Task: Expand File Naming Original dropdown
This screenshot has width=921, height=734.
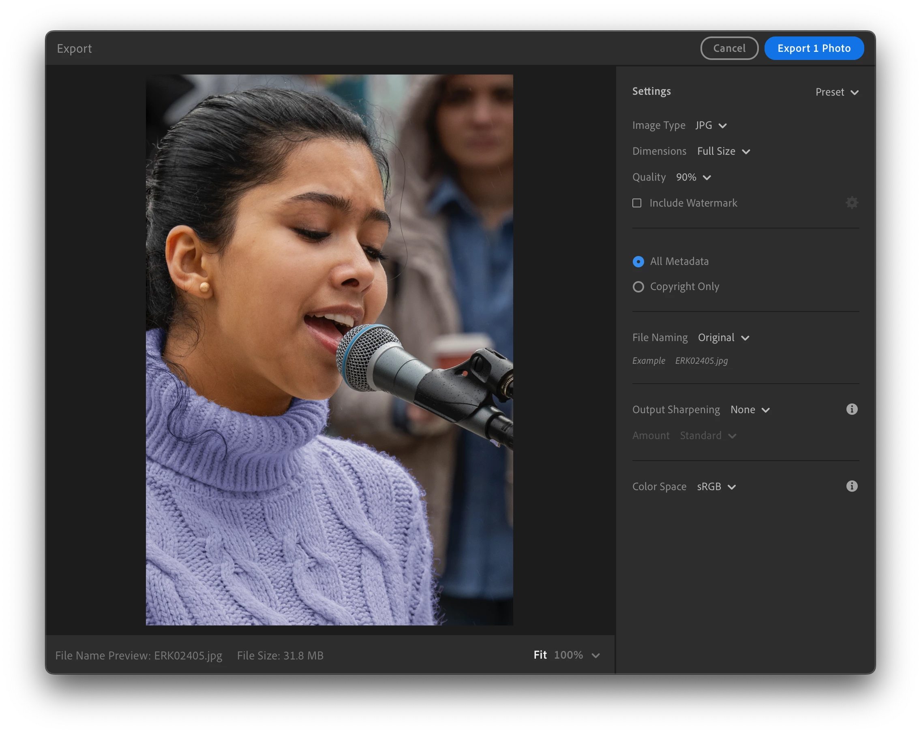Action: 723,338
